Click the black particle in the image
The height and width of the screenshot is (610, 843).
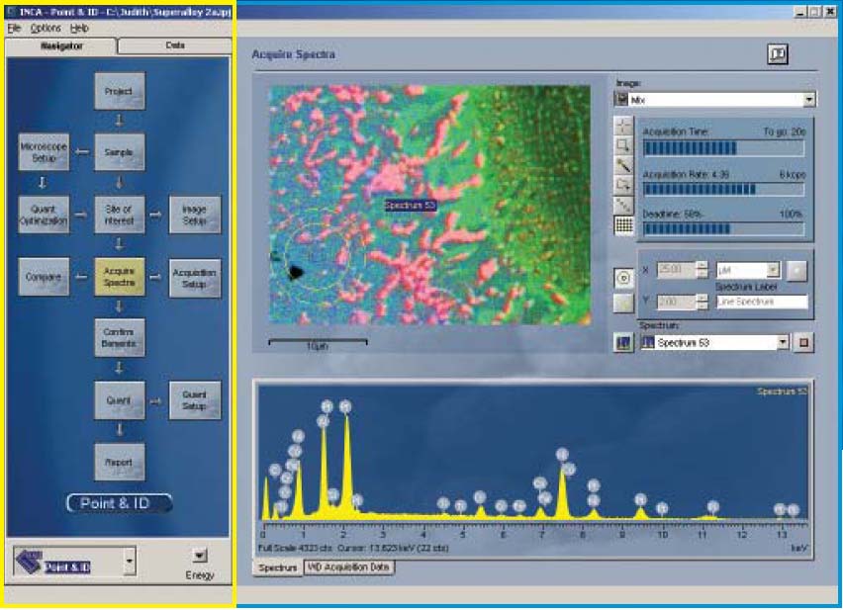click(295, 272)
